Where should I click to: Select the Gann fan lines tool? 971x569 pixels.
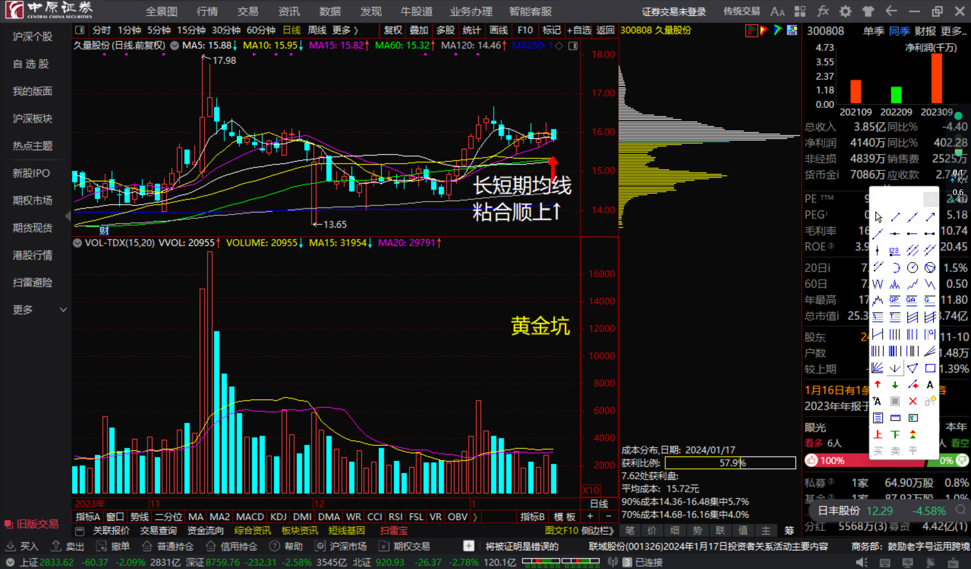[878, 368]
